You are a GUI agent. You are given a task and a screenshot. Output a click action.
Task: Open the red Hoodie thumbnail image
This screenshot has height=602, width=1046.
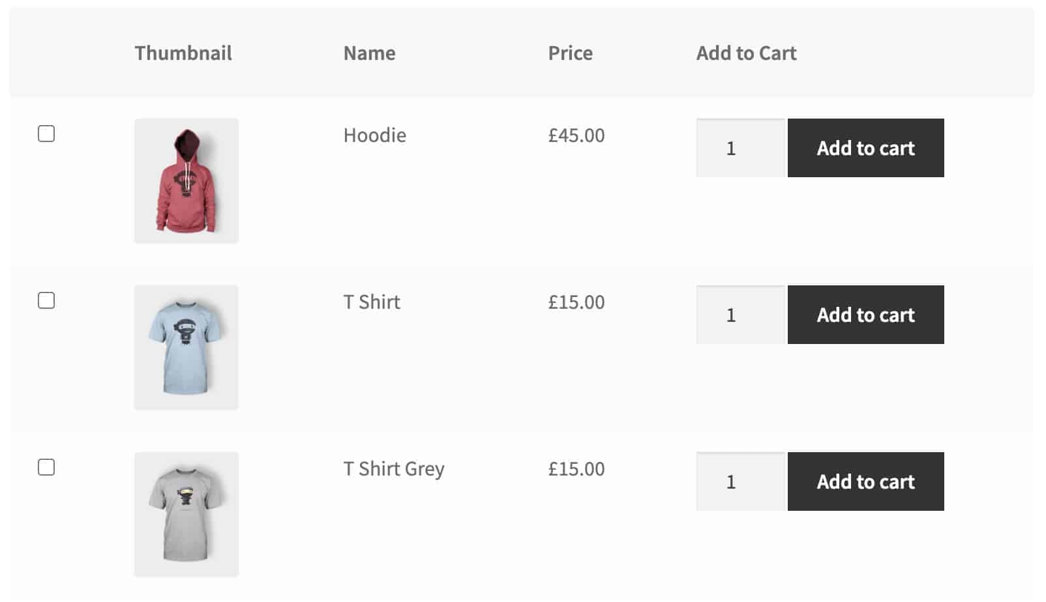click(187, 181)
